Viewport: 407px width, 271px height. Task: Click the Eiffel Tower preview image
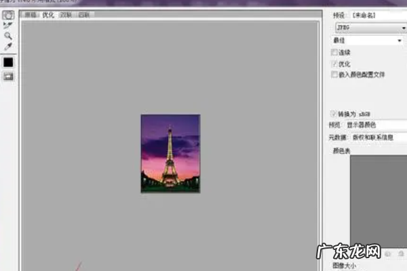coord(170,154)
